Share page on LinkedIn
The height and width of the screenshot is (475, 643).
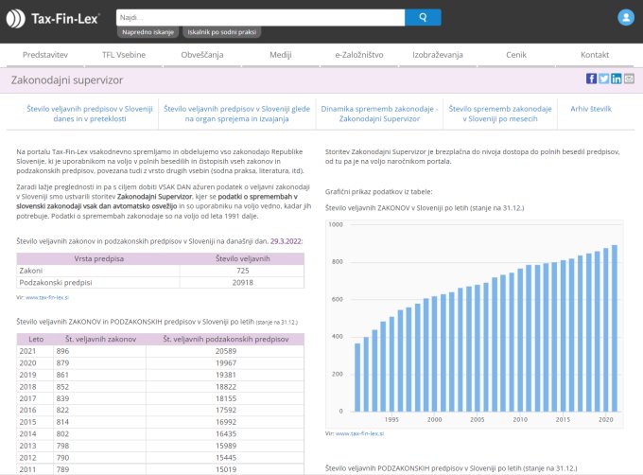[x=616, y=79]
